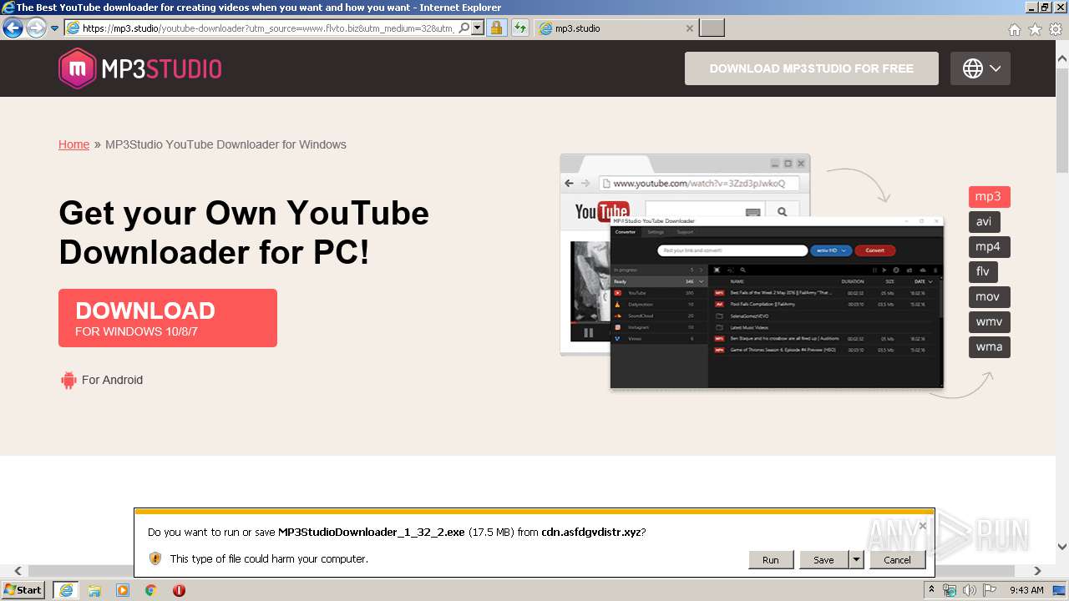Click Run in the download prompt

tap(771, 560)
